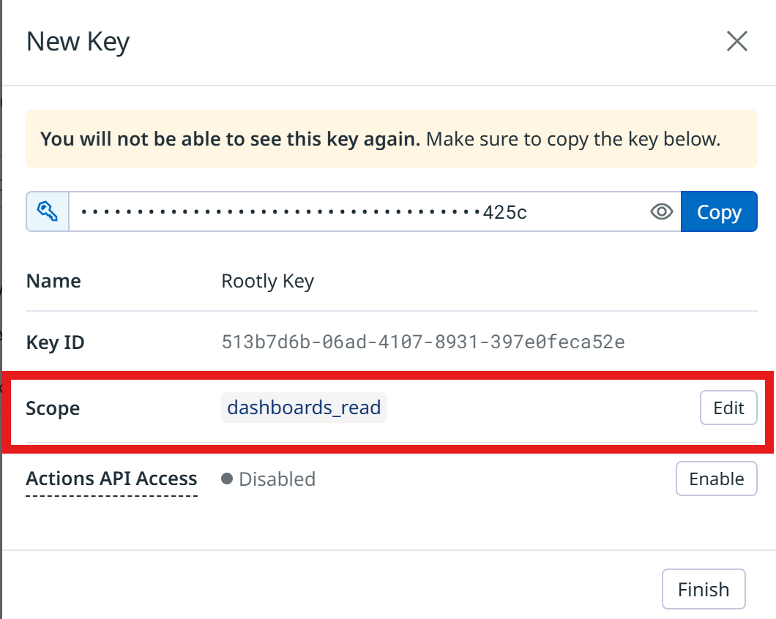Click the Actions API Access label
Image resolution: width=776 pixels, height=619 pixels.
(111, 479)
